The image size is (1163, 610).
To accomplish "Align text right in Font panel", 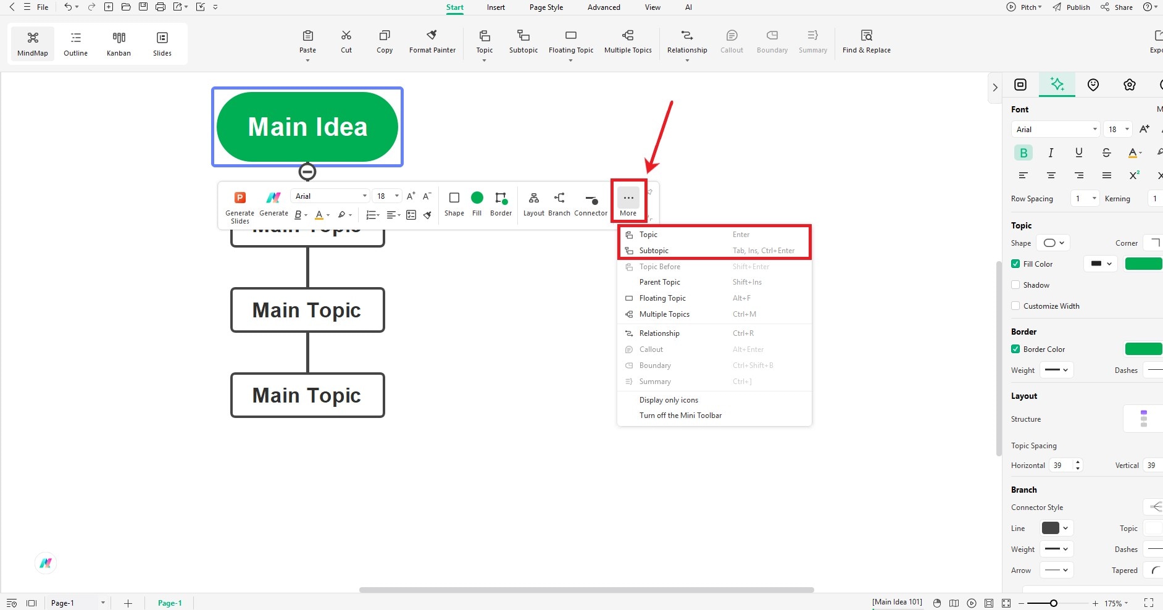I will point(1078,175).
